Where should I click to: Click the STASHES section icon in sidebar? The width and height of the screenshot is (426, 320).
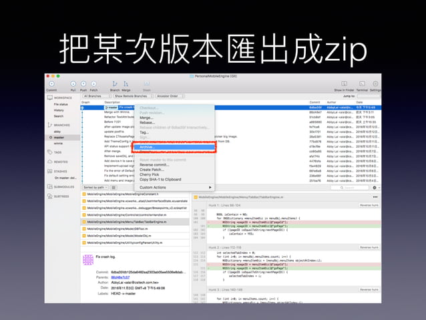point(49,171)
